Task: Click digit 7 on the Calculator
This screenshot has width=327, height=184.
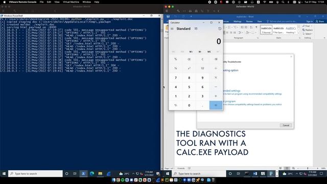Action: pos(176,78)
